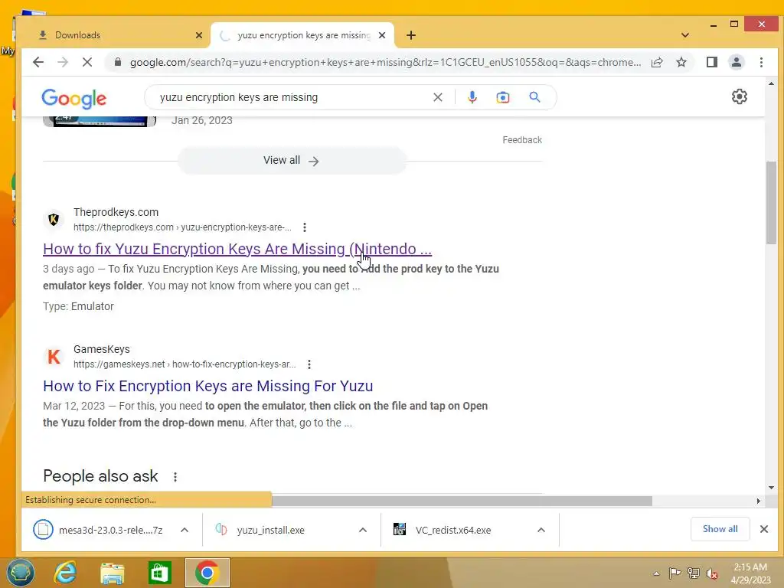
Task: Click View all videos button
Action: (x=292, y=161)
